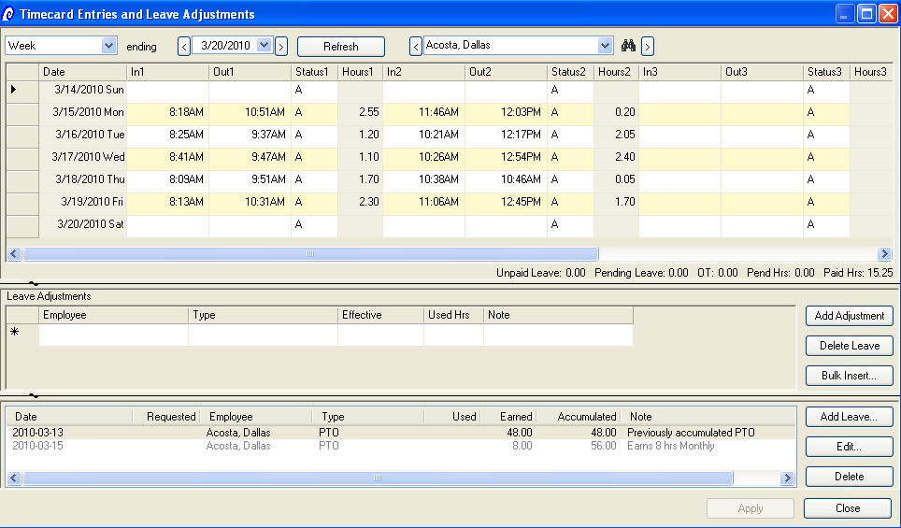
Task: Click the Add Leave button
Action: click(849, 417)
